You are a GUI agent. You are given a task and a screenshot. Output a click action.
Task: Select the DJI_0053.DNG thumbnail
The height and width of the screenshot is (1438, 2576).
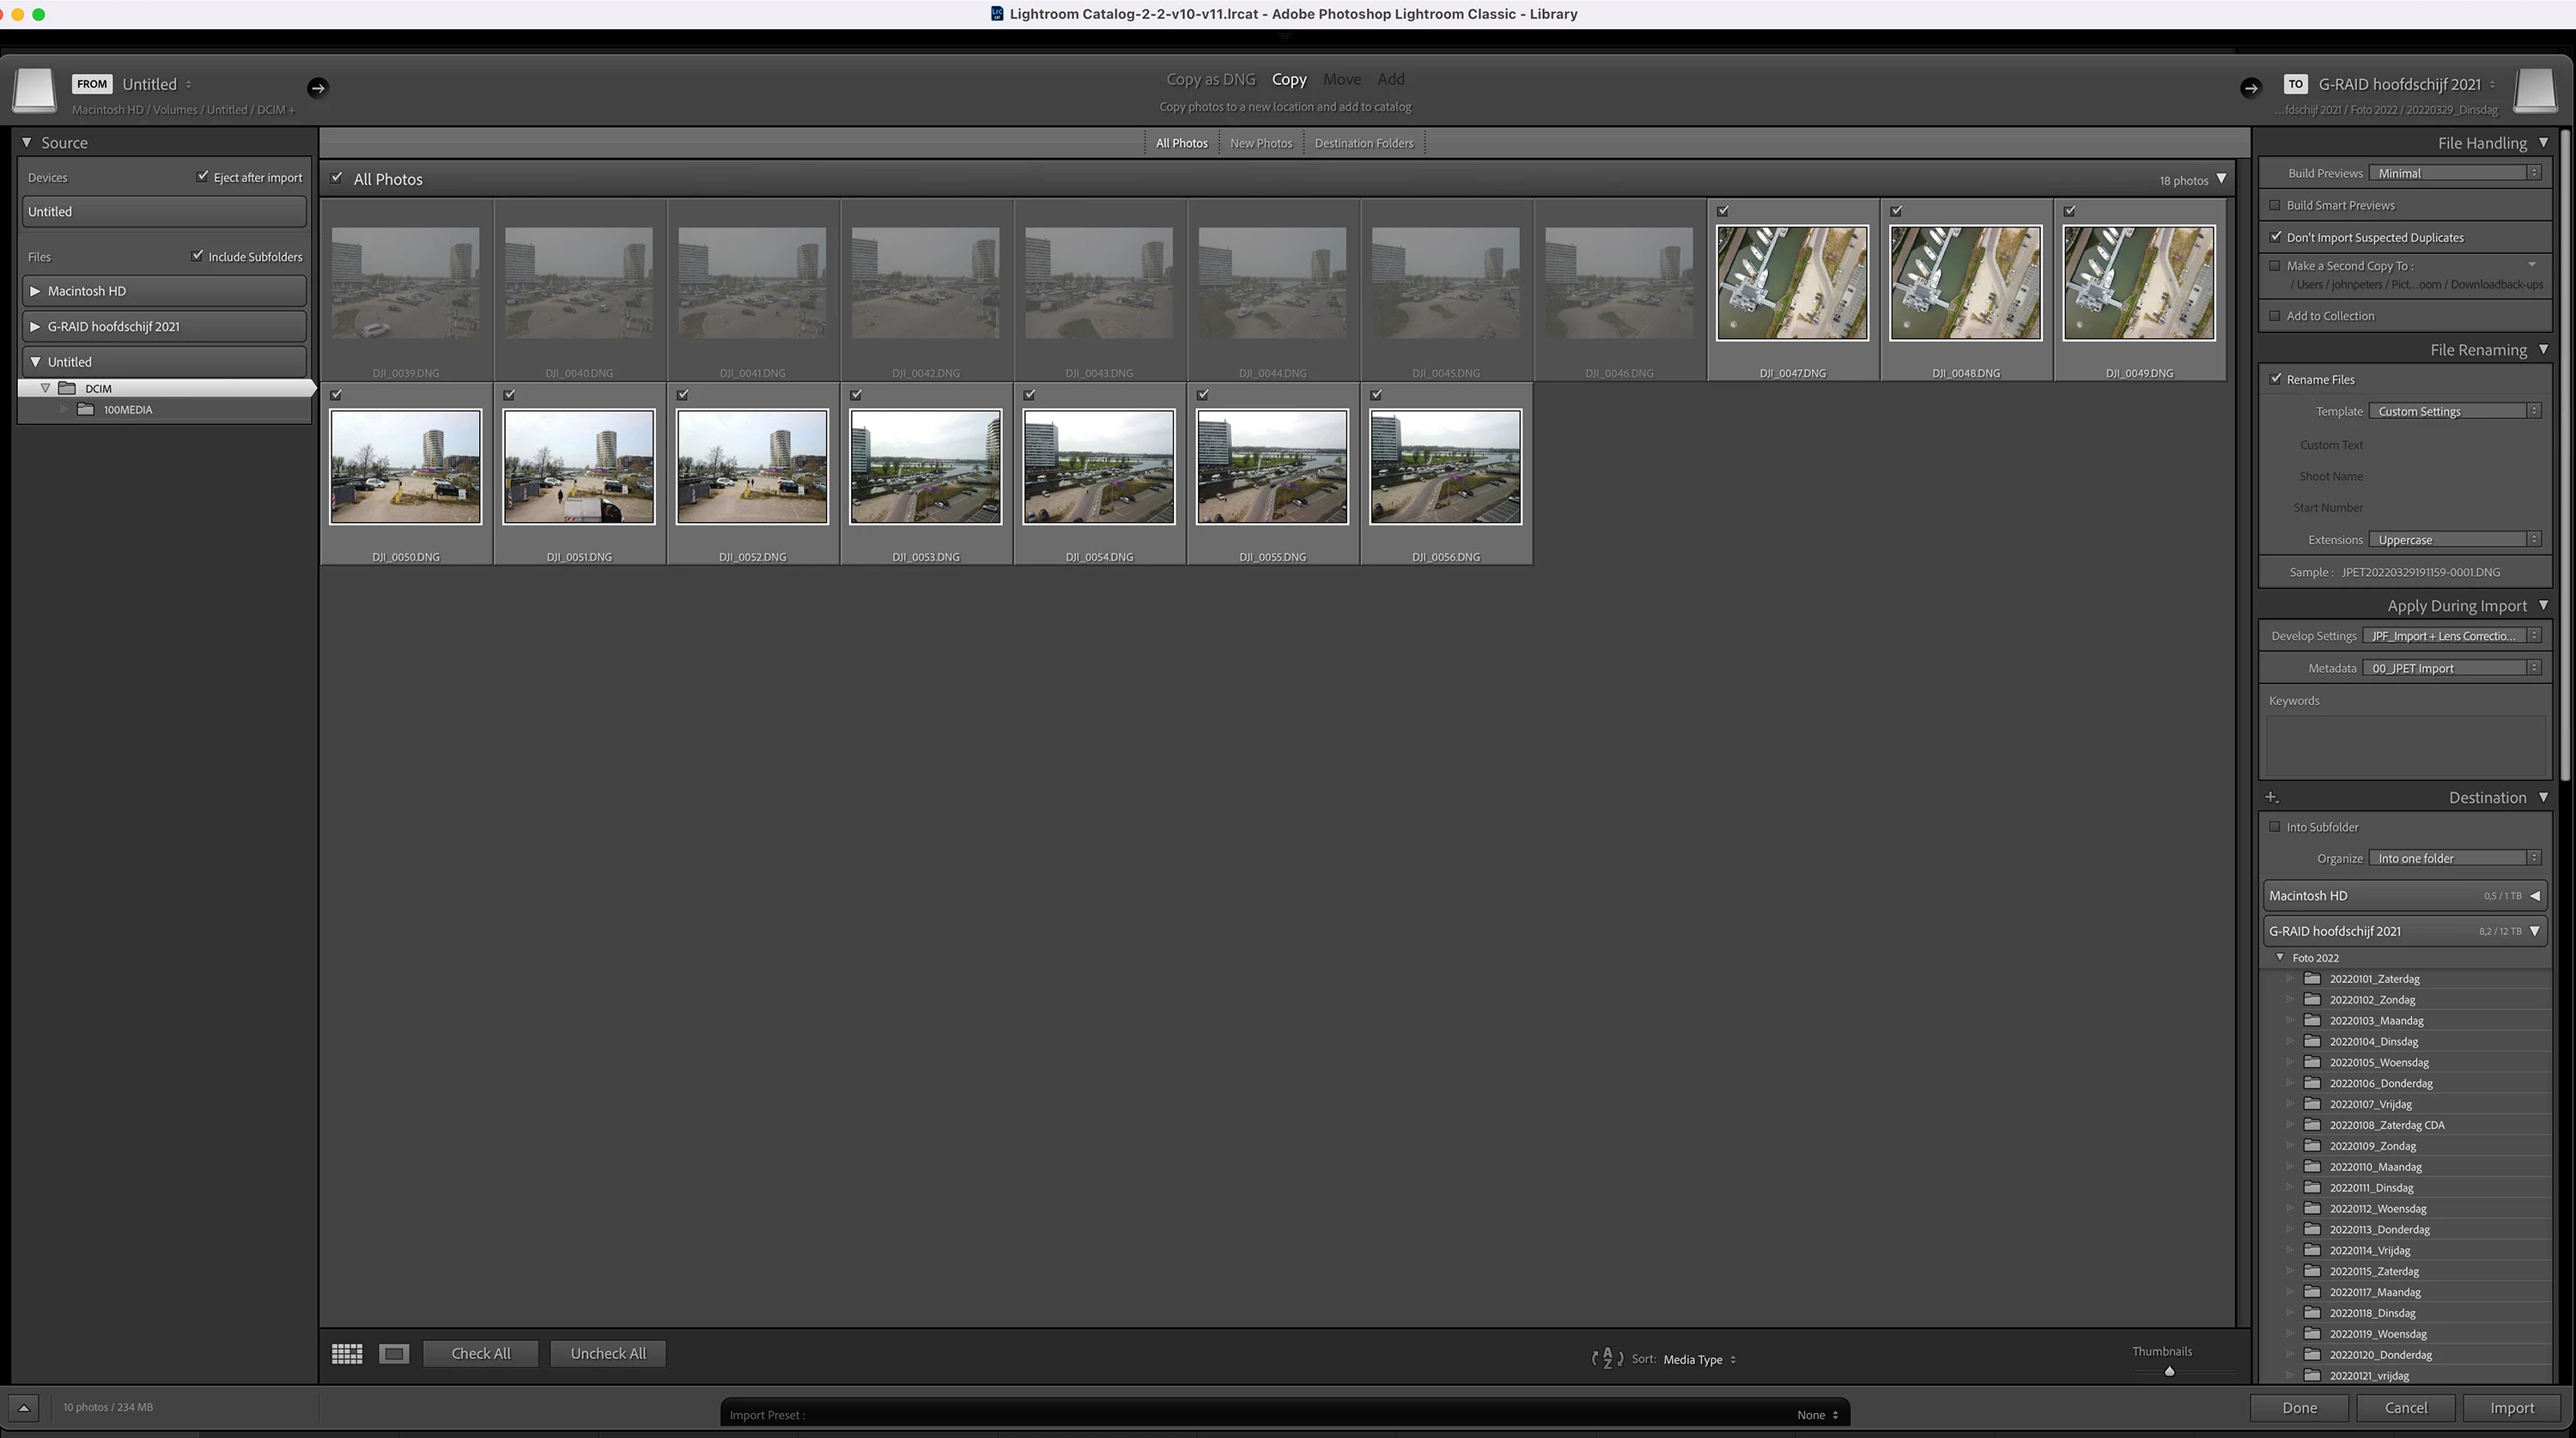(x=925, y=466)
